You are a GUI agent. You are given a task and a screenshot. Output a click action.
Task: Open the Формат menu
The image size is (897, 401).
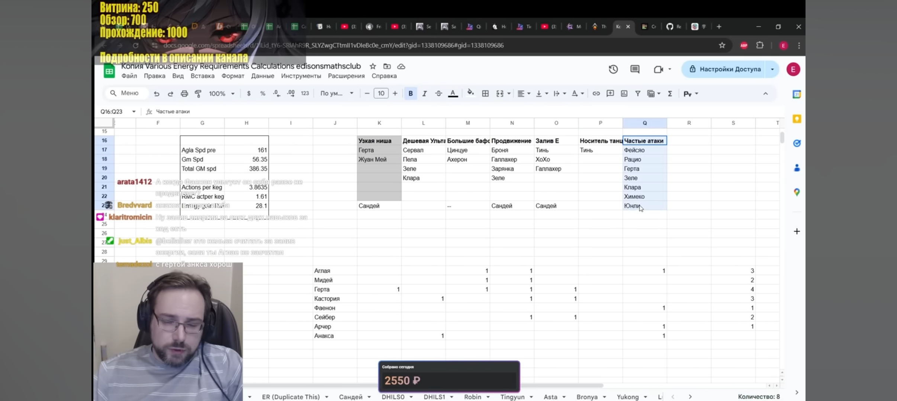pos(233,76)
